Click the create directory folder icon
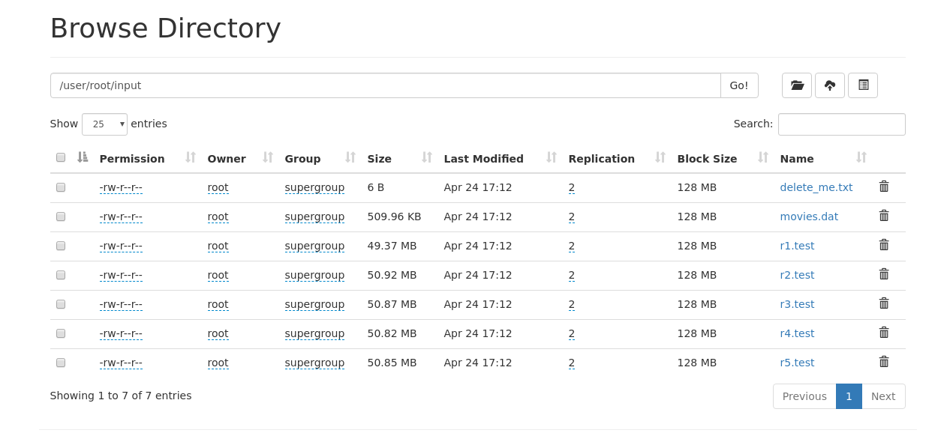The image size is (941, 436). point(797,85)
